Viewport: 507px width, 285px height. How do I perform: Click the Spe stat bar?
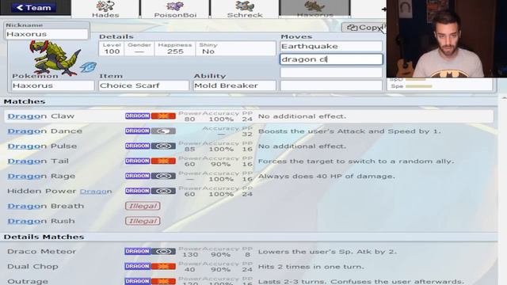click(x=419, y=86)
